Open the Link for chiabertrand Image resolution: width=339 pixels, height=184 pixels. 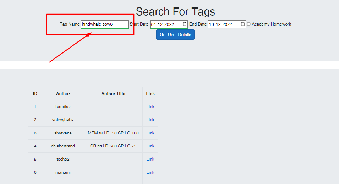[150, 146]
